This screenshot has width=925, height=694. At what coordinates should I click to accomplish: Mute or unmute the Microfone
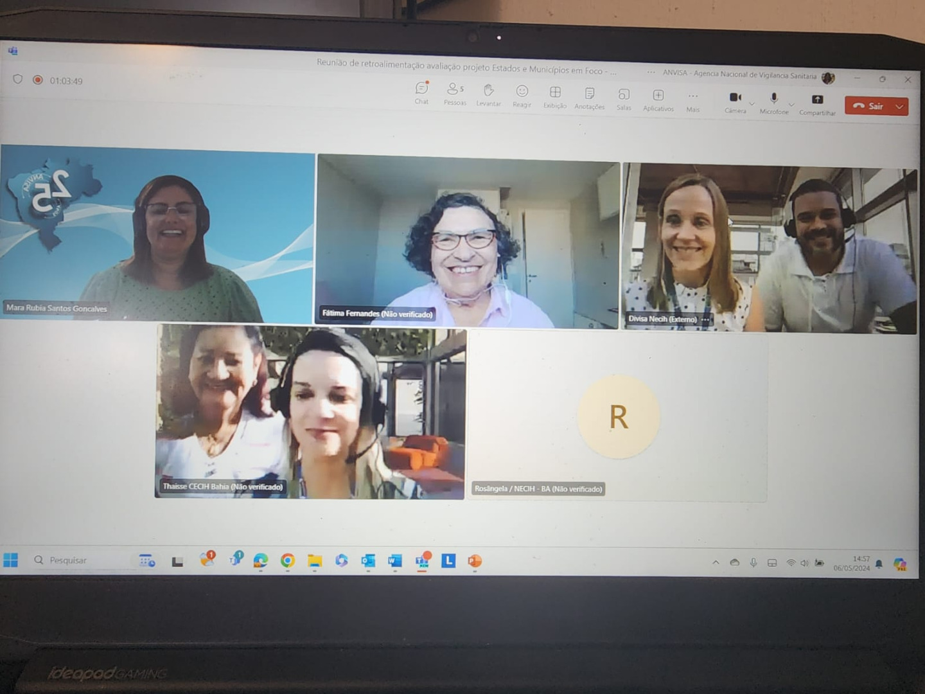[773, 103]
